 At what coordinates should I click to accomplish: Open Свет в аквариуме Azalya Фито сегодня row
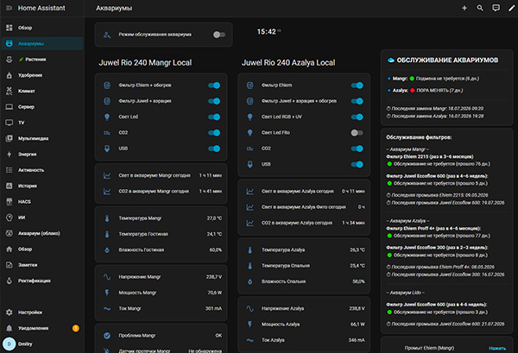click(x=304, y=207)
